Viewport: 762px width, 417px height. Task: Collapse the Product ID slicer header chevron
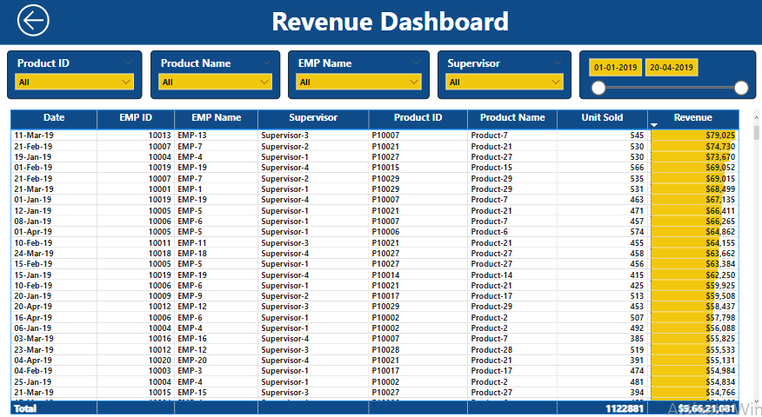pyautogui.click(x=128, y=63)
